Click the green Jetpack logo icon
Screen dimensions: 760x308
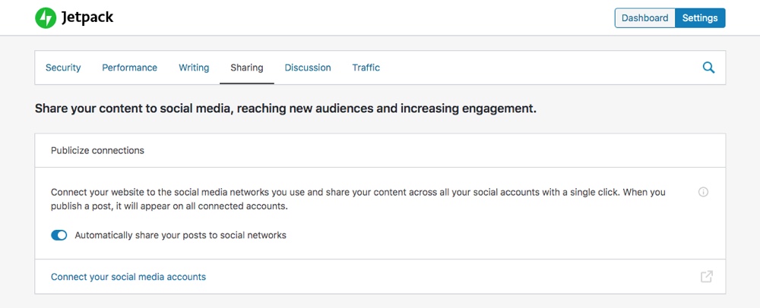tap(46, 18)
